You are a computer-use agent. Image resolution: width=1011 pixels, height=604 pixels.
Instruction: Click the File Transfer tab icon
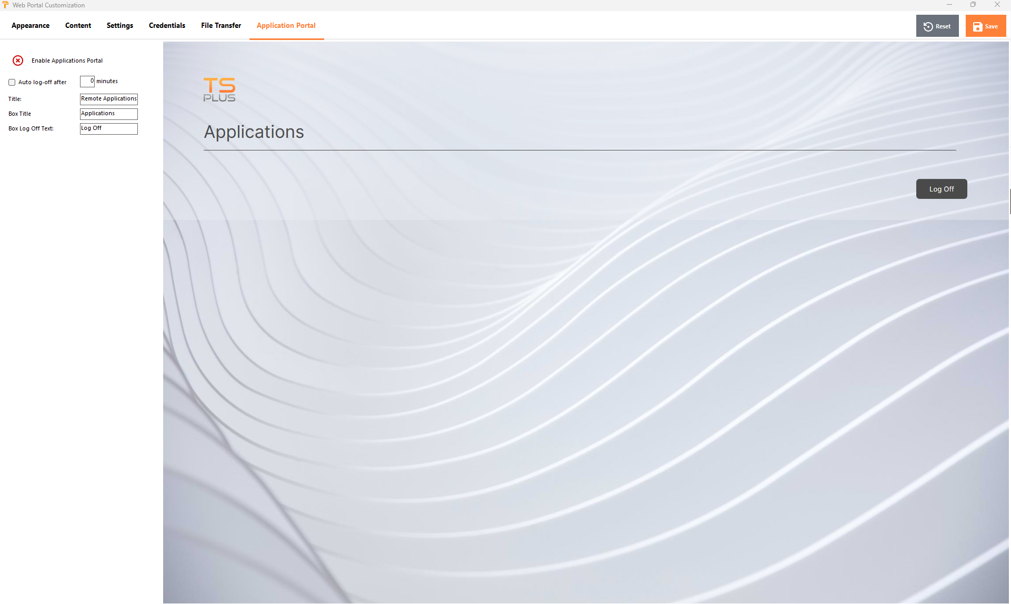pyautogui.click(x=221, y=25)
